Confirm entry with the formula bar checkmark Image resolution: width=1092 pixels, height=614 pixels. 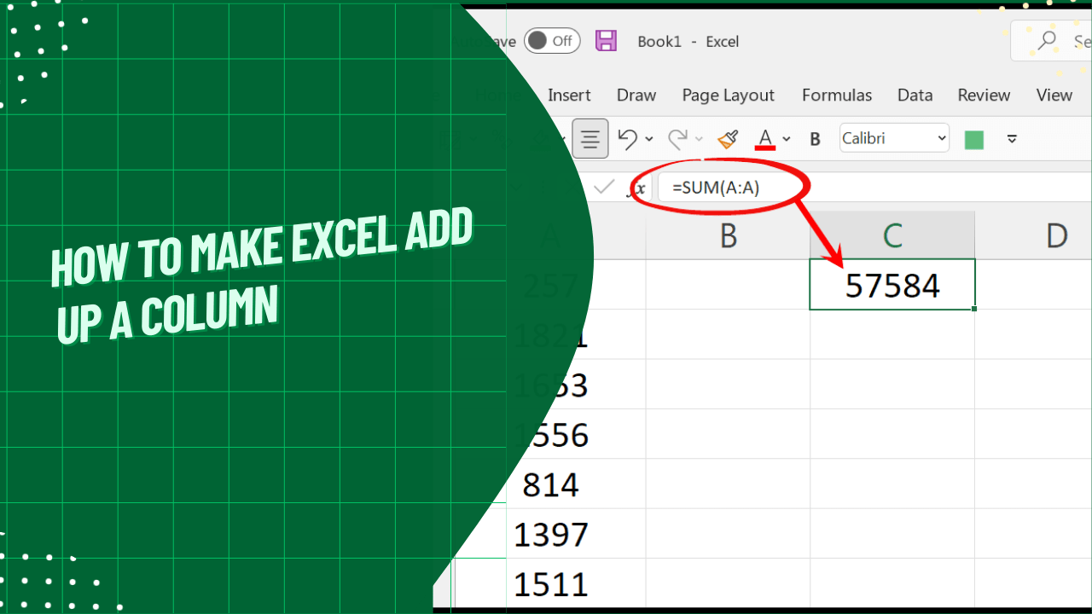[602, 188]
